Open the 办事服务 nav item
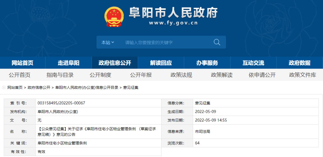This screenshot has width=323, height=157. [207, 63]
